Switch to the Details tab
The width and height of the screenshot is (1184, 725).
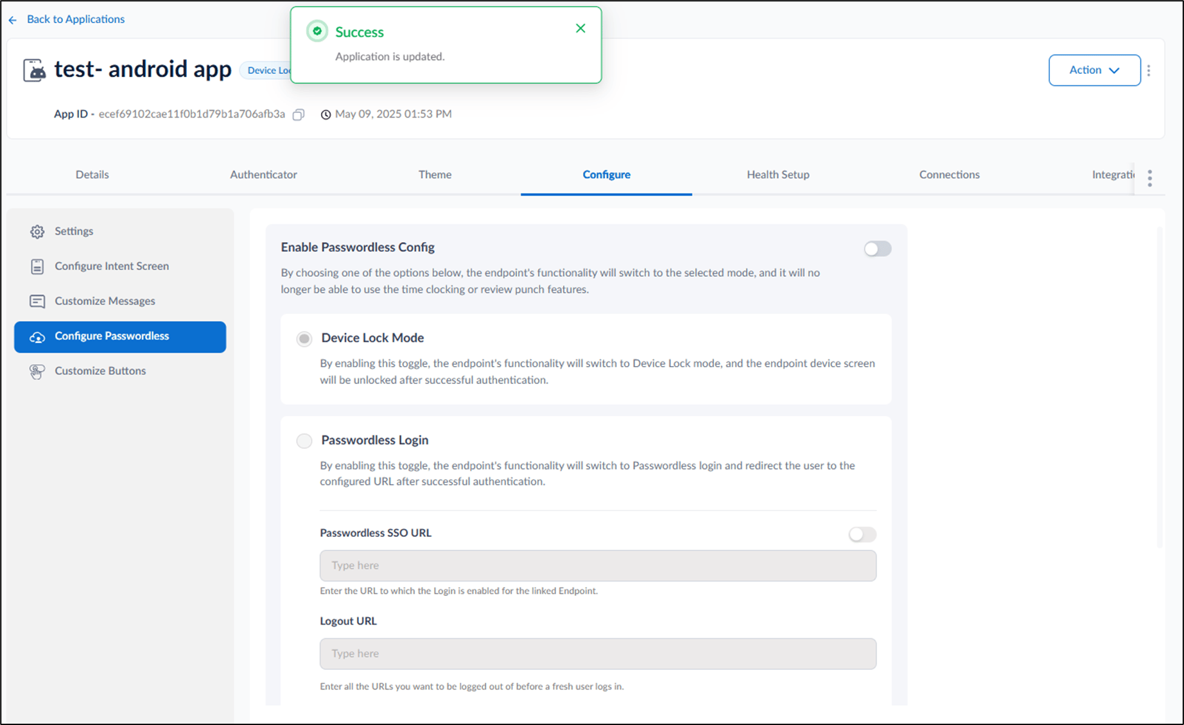click(x=92, y=175)
